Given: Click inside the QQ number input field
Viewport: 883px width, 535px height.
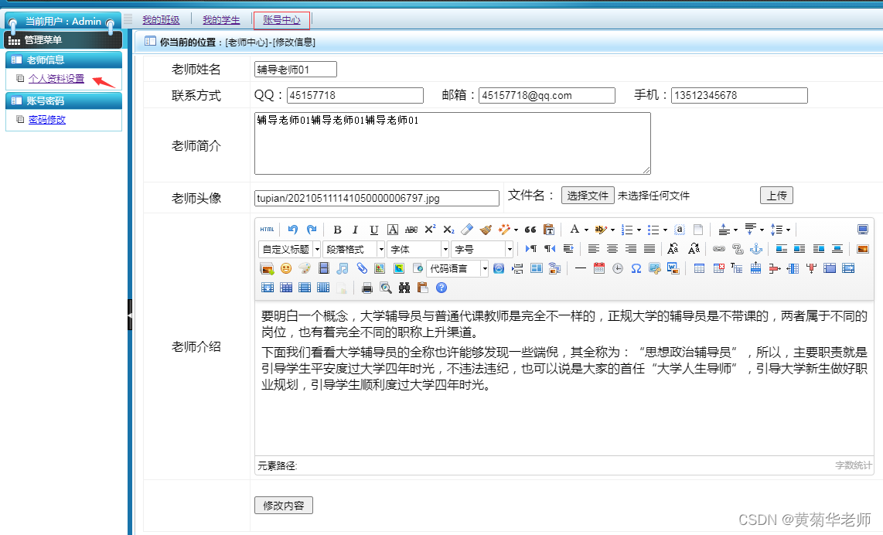Looking at the screenshot, I should [354, 95].
